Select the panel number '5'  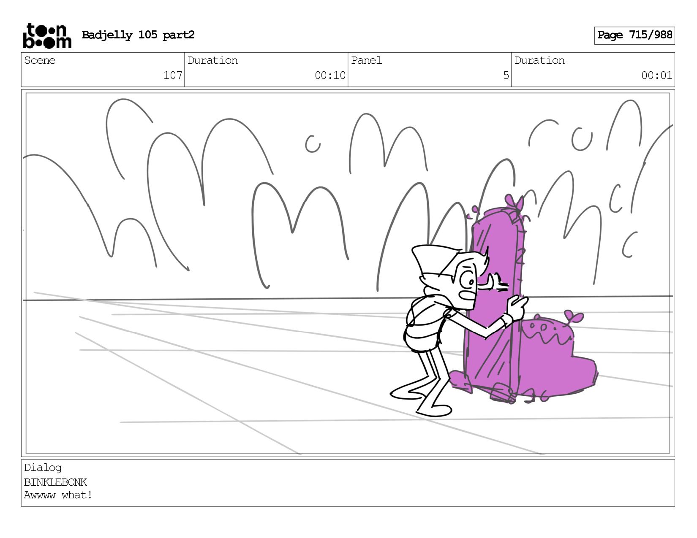506,76
